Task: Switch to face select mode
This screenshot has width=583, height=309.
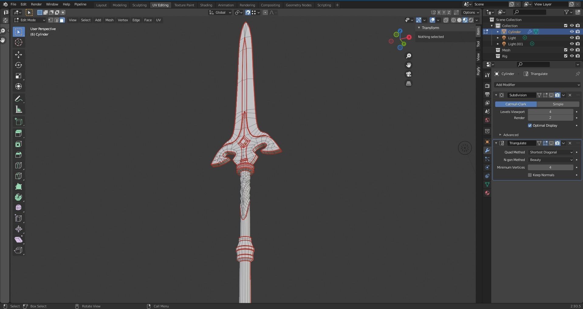Action: click(x=62, y=20)
